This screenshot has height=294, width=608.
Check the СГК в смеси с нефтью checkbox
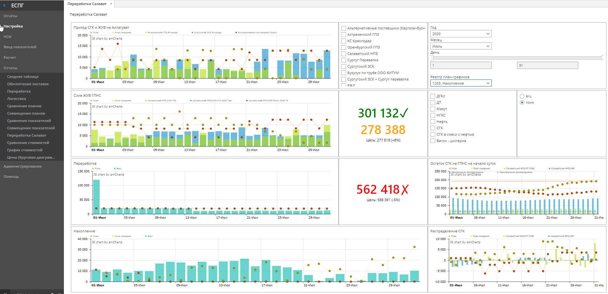coord(433,134)
